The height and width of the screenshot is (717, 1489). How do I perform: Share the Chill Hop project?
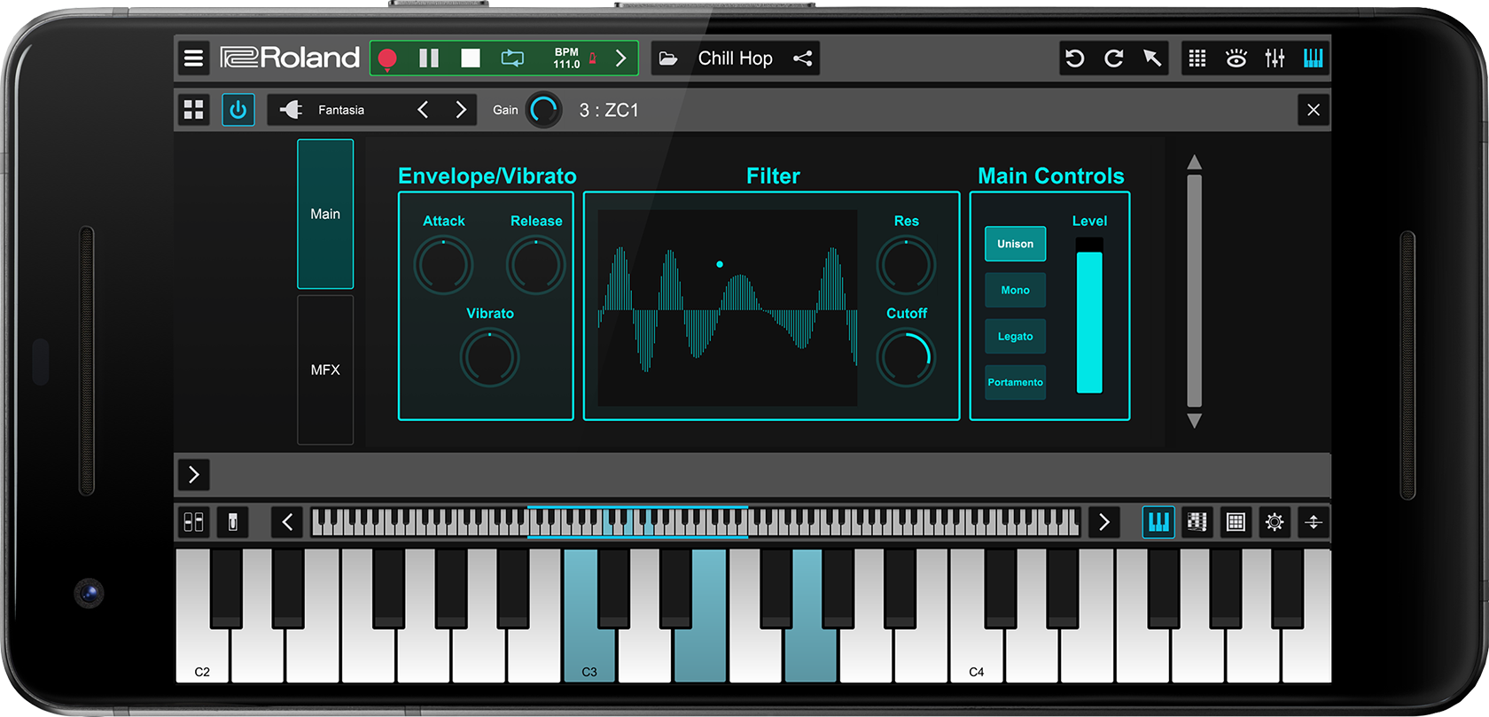(803, 58)
